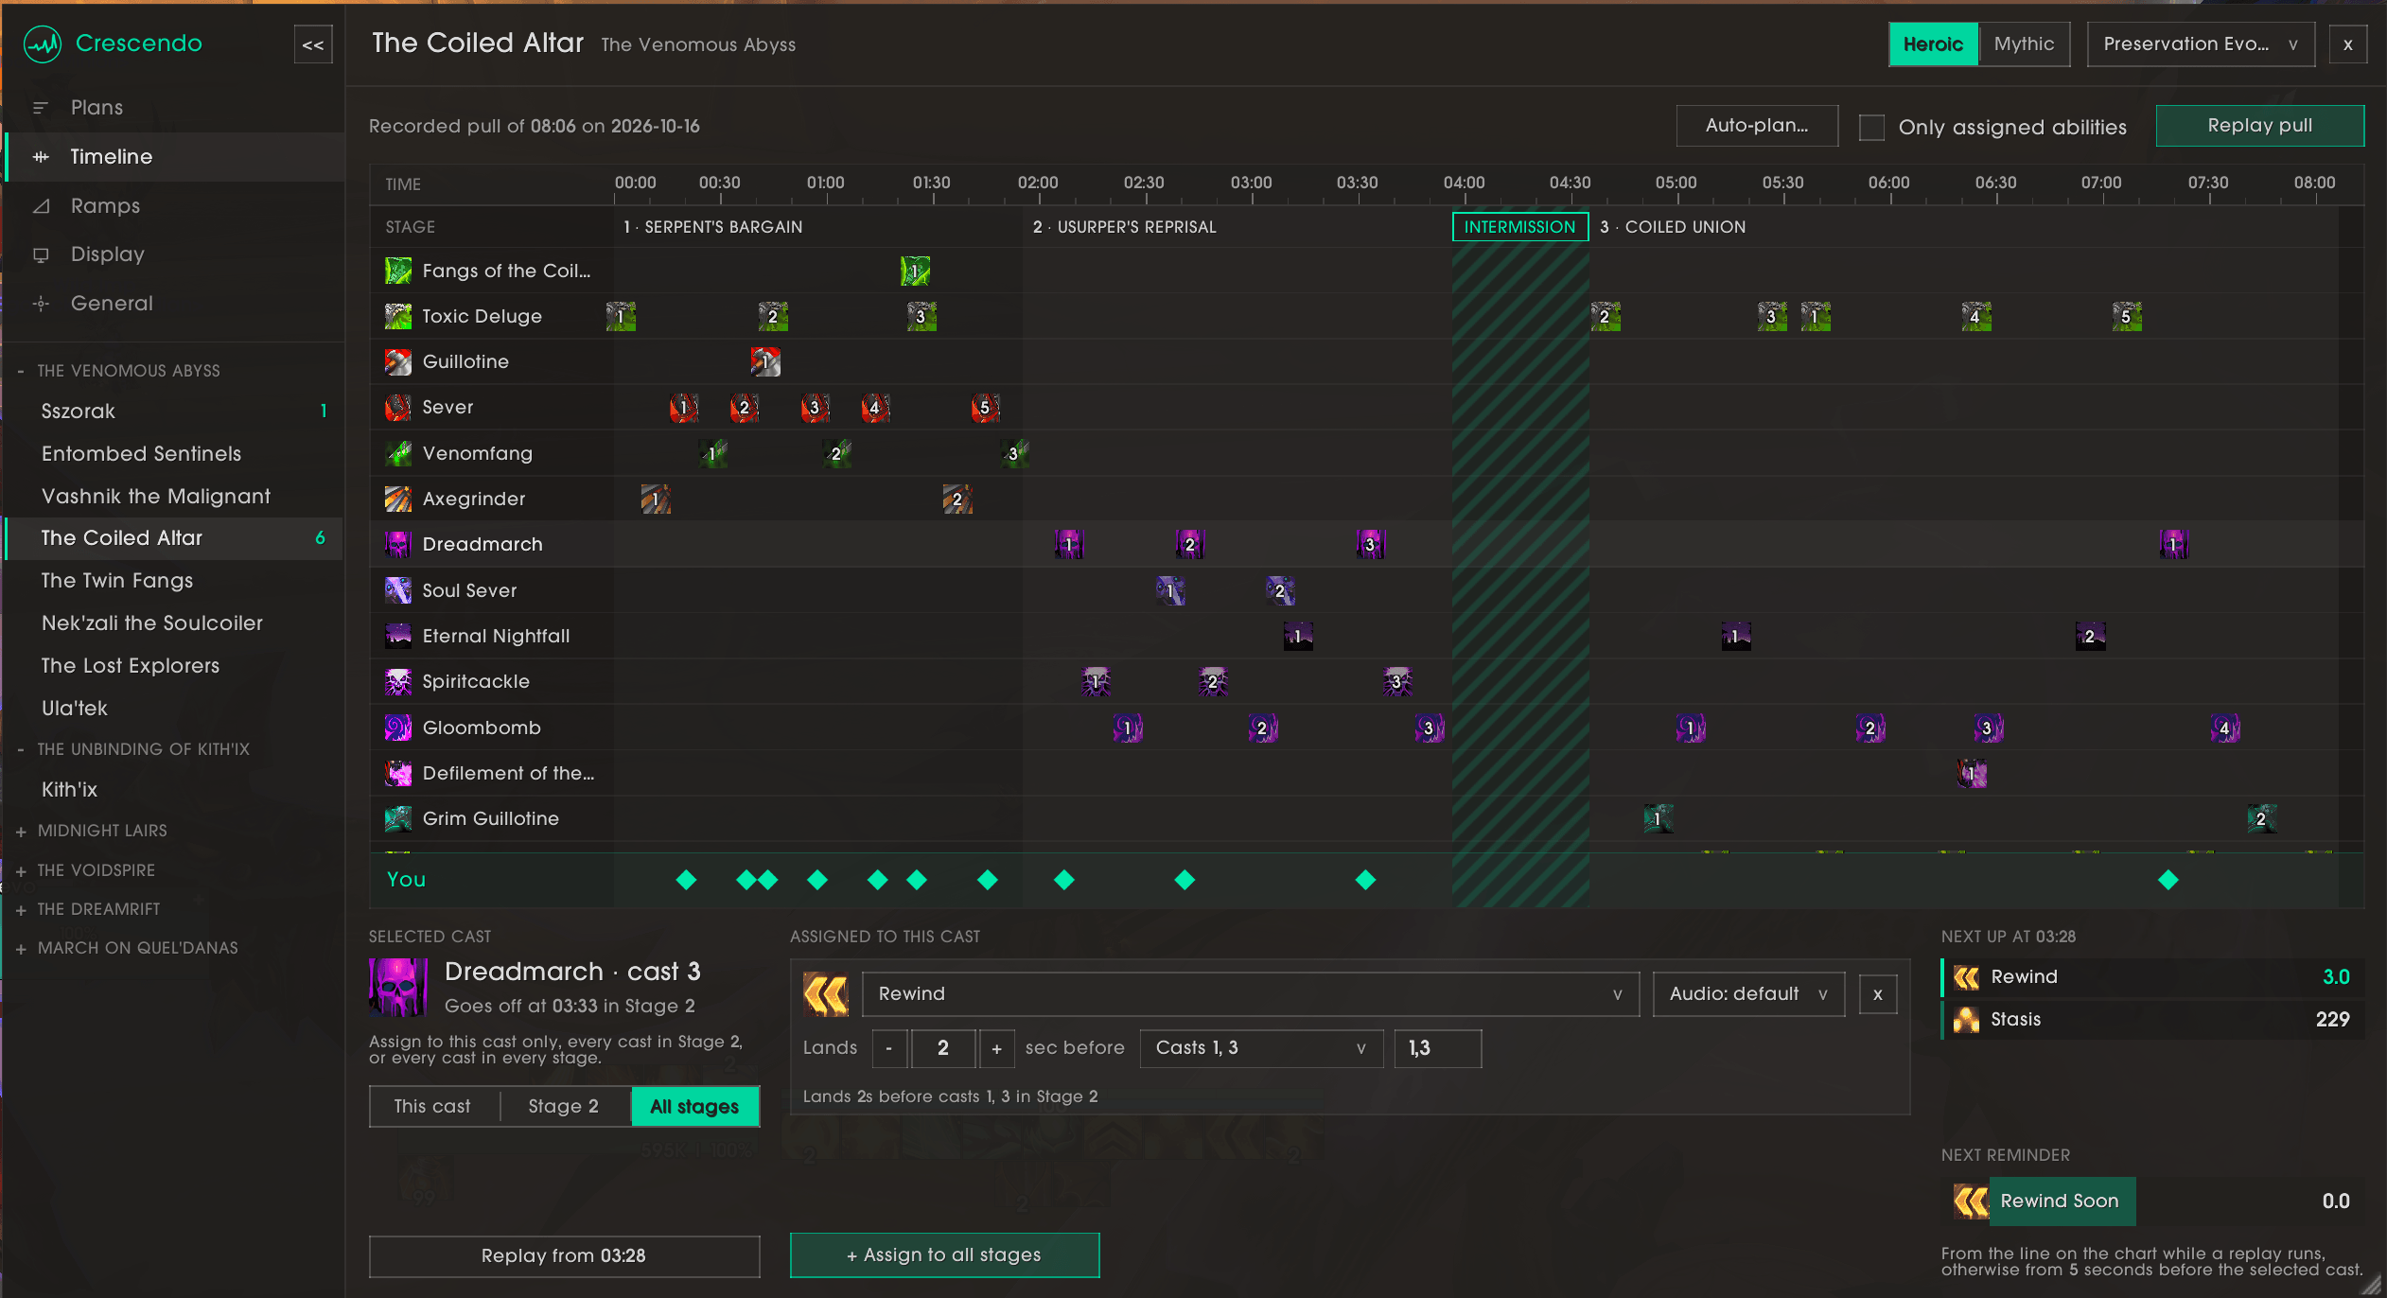Image resolution: width=2387 pixels, height=1298 pixels.
Task: Click the Axegrinder ability row icon
Action: [x=398, y=499]
